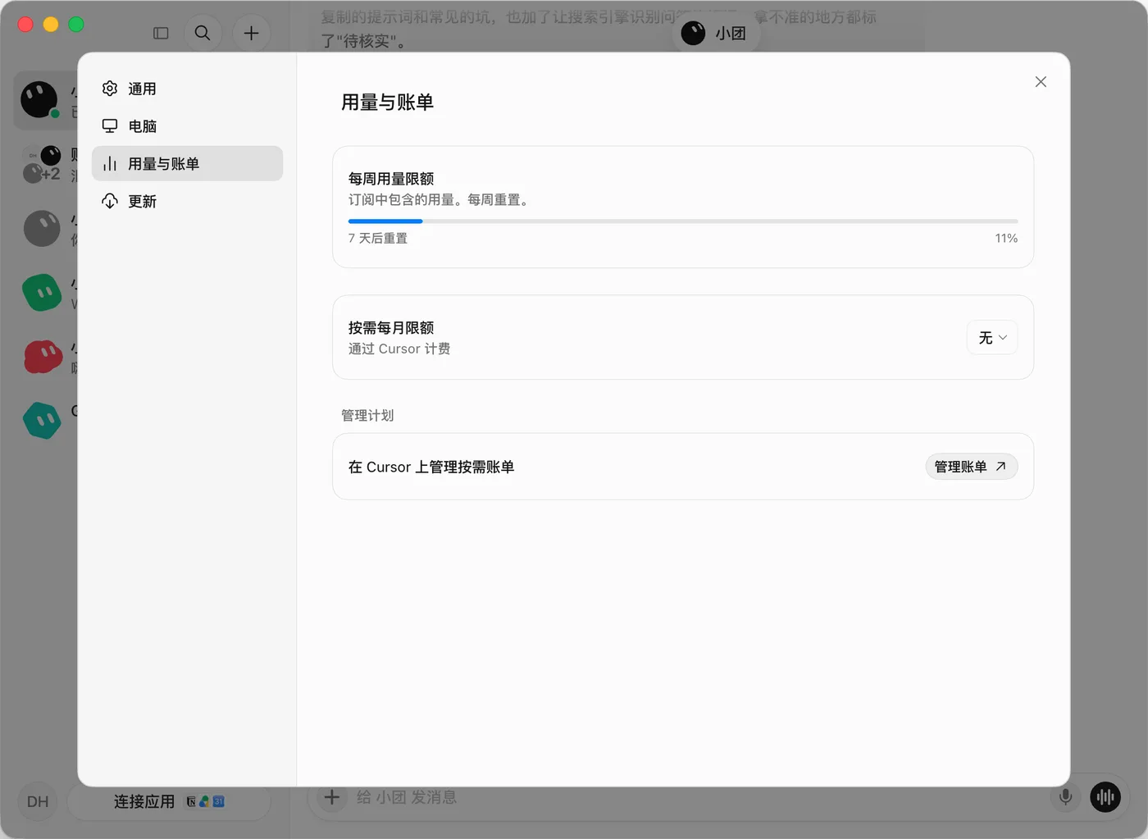Open the chat with the green online dot avatar
The height and width of the screenshot is (839, 1148).
coord(39,100)
